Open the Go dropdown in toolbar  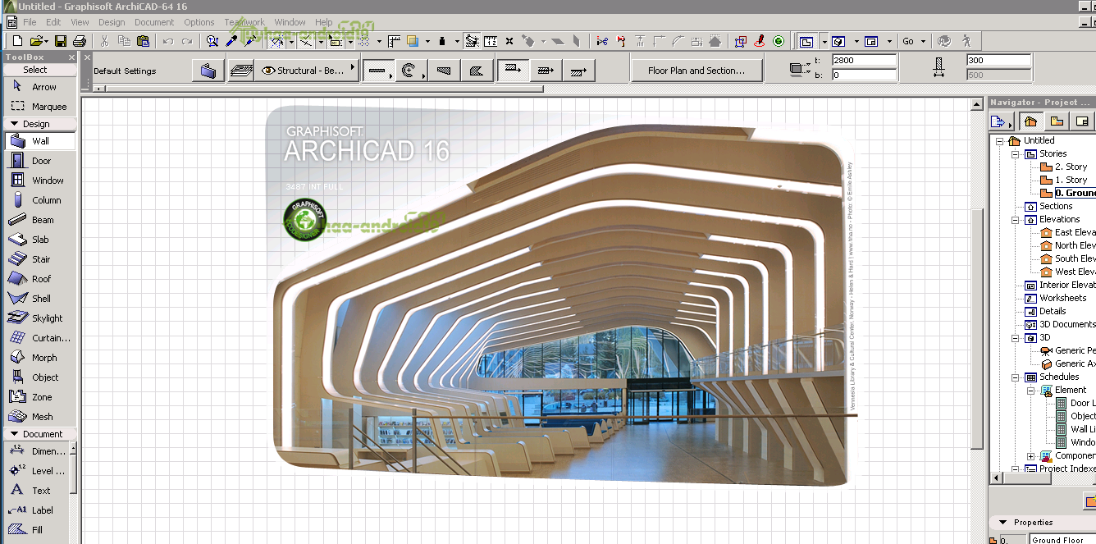click(914, 41)
